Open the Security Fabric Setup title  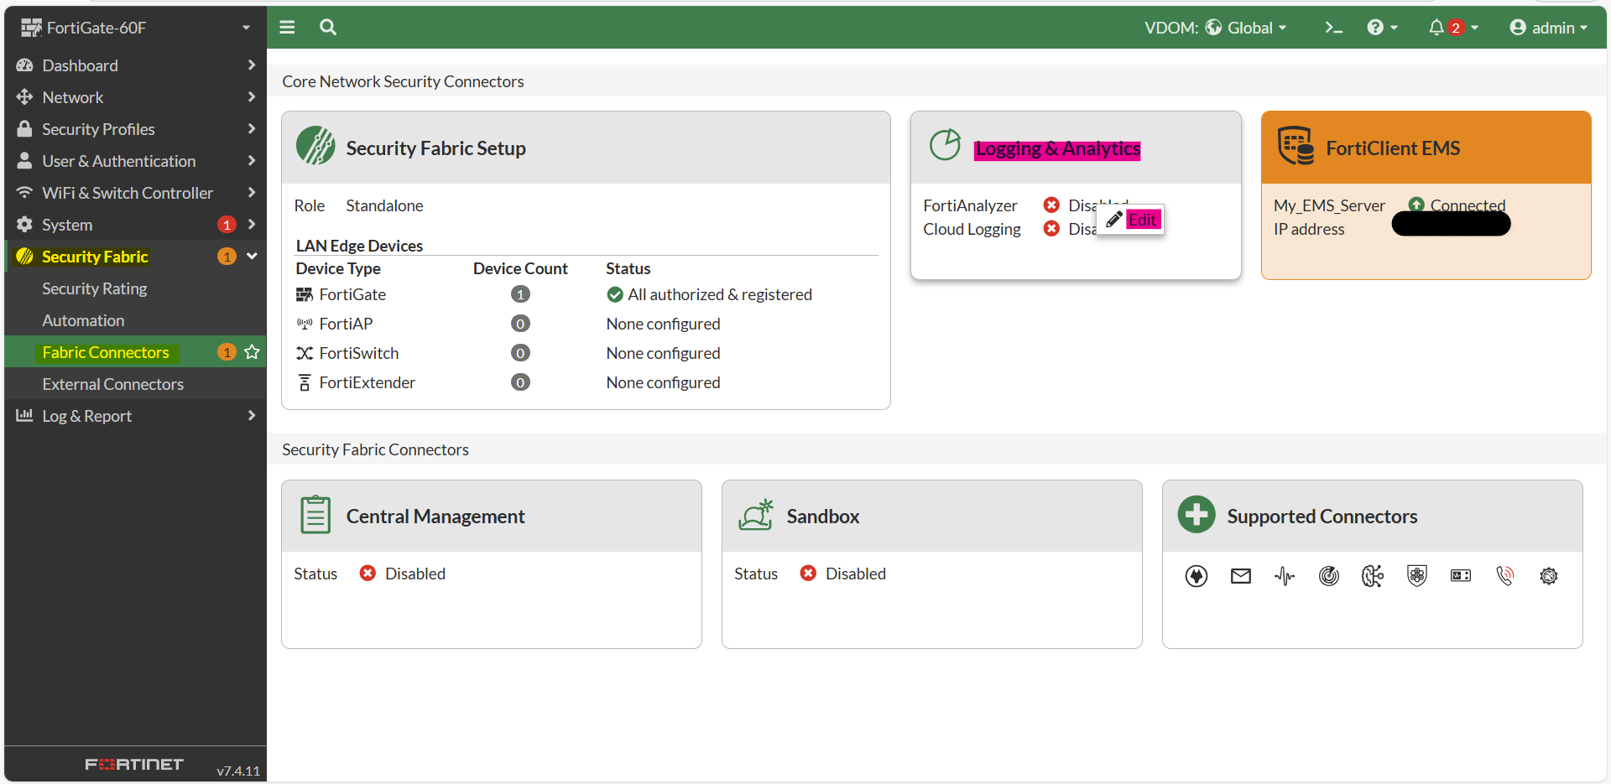pos(436,148)
